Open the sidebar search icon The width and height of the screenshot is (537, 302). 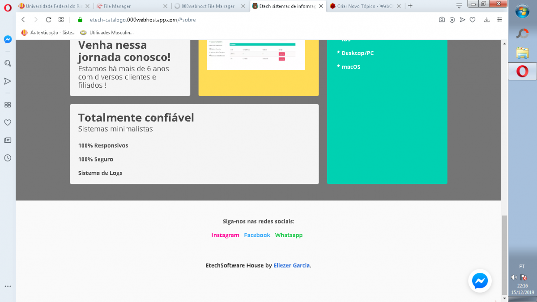[8, 64]
